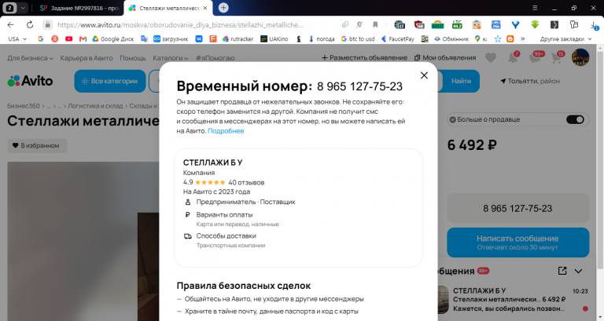
Task: Open messenger panel in new window
Action: coord(562,271)
